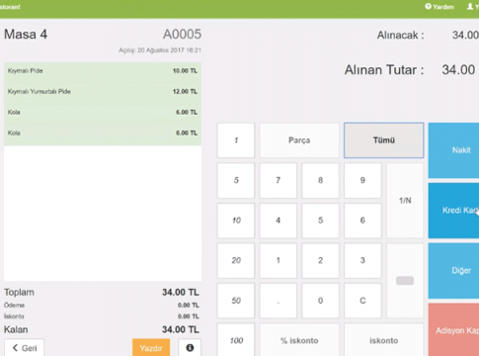
Task: Open Yardım help in top bar
Action: point(439,7)
